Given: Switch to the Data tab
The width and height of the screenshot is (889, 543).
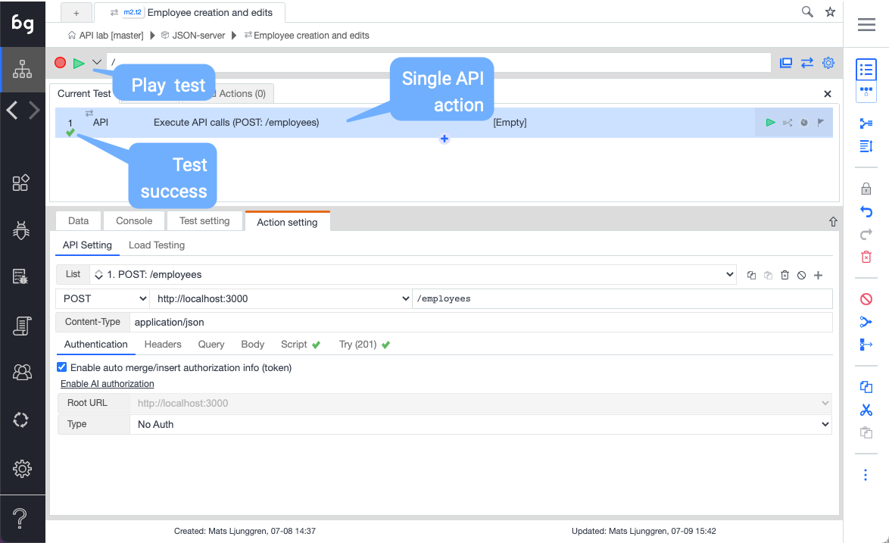Looking at the screenshot, I should tap(78, 221).
